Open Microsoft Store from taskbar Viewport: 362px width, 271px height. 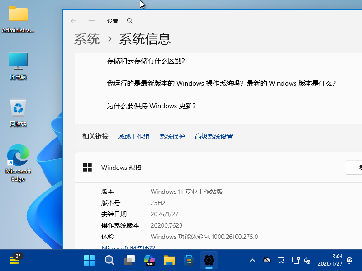[x=189, y=260]
